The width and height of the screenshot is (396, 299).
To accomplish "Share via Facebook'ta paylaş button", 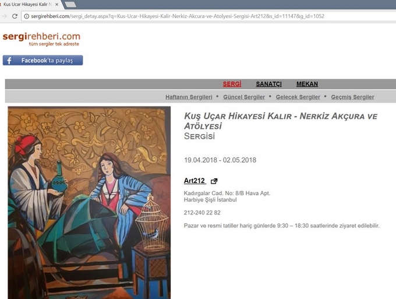I will pyautogui.click(x=43, y=61).
